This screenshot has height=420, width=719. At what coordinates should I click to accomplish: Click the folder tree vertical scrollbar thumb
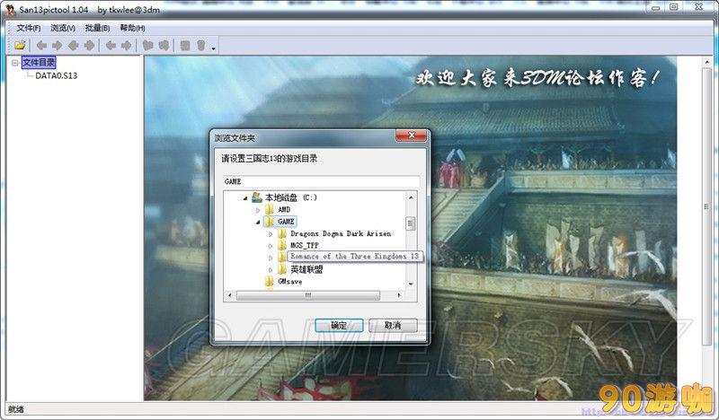coord(411,223)
